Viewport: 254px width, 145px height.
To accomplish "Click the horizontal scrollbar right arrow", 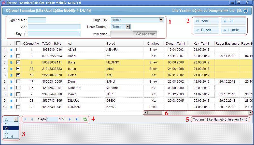I will (250, 113).
